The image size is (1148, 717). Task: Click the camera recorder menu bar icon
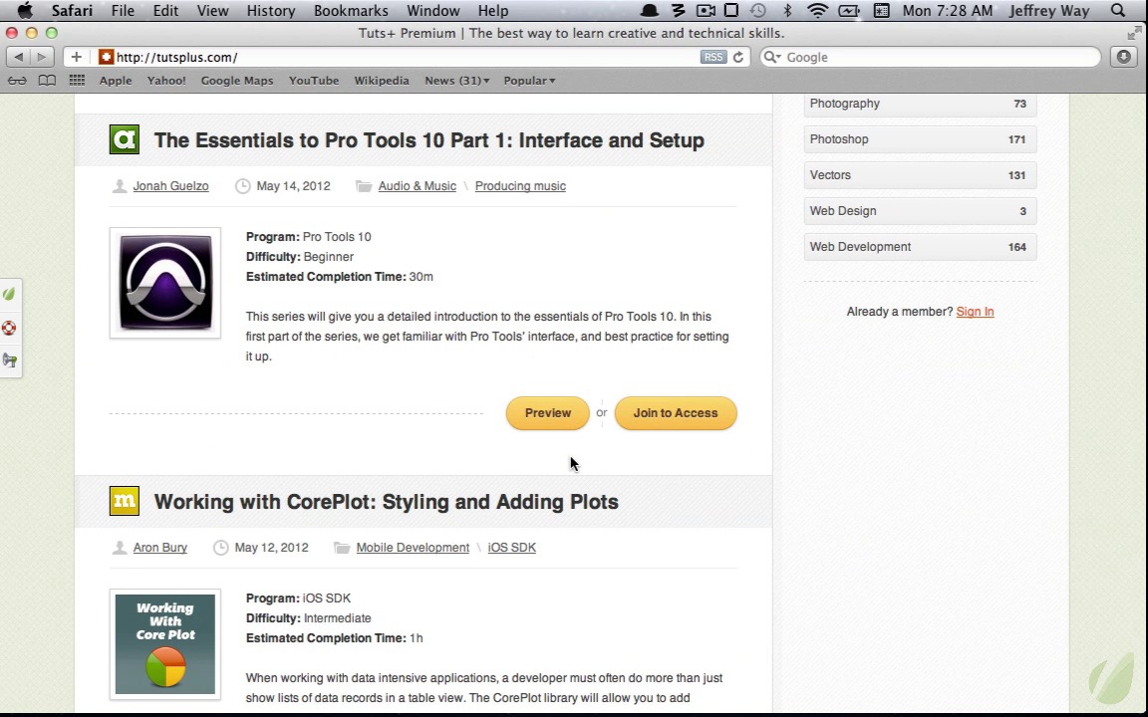706,10
